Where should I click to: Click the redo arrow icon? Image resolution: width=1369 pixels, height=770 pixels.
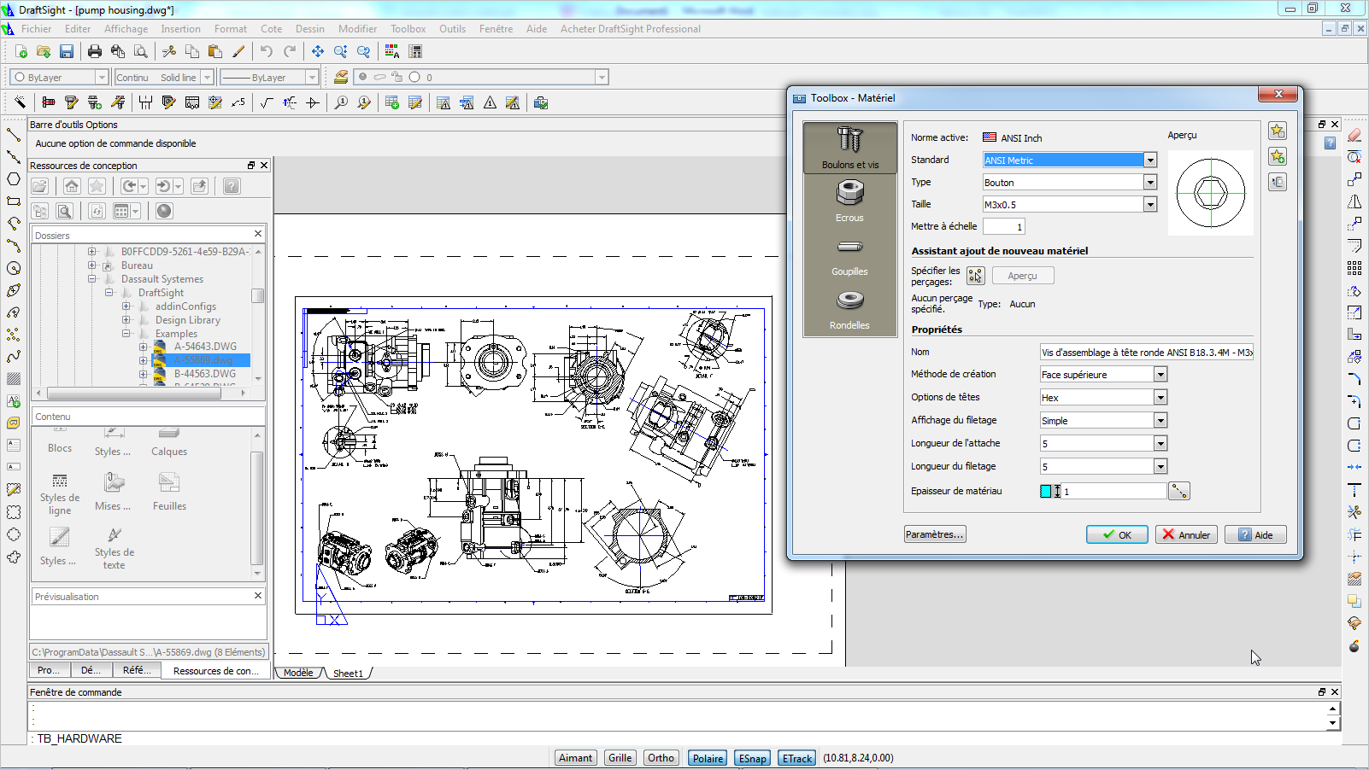coord(290,52)
